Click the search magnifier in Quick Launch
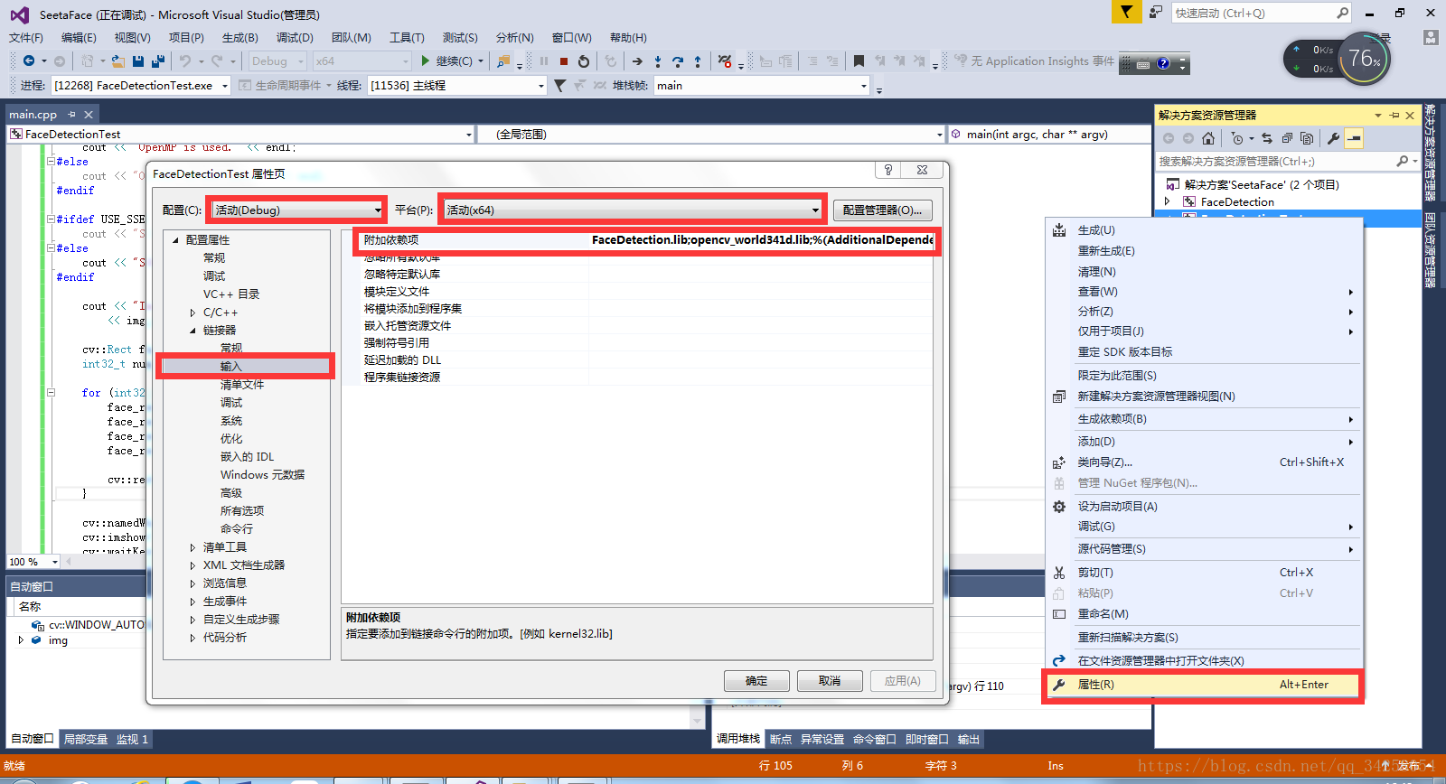The width and height of the screenshot is (1446, 784). point(1342,13)
